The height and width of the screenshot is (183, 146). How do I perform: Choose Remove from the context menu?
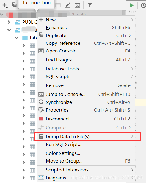pyautogui.click(x=86, y=85)
